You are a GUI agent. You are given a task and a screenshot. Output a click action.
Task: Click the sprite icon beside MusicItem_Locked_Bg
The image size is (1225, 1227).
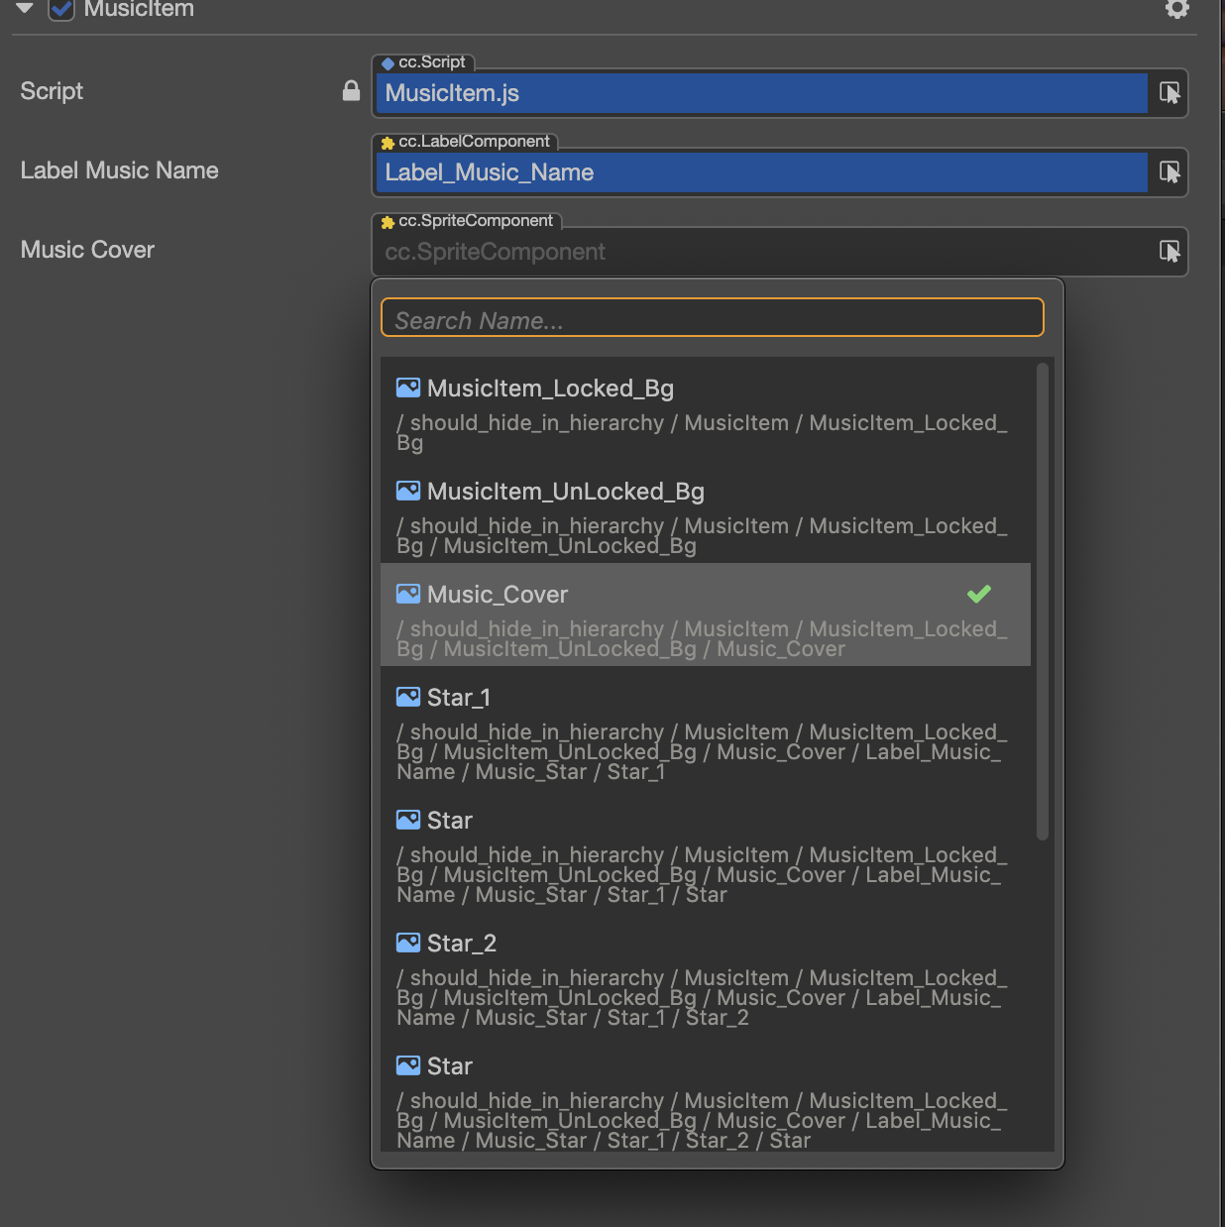tap(407, 388)
